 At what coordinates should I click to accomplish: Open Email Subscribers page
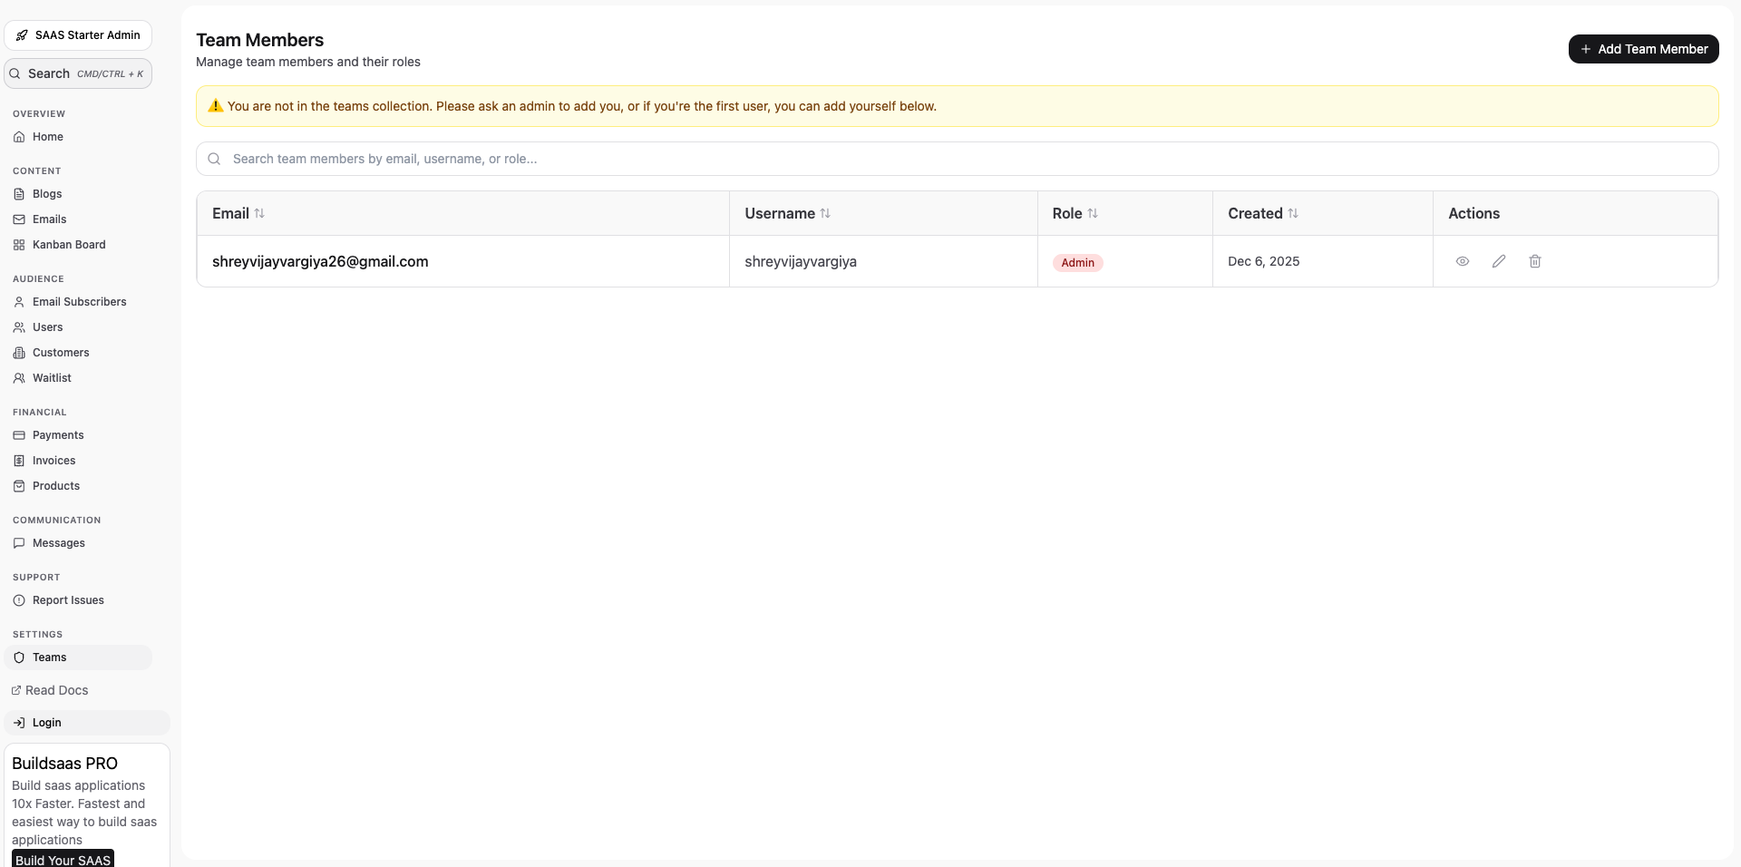78,302
